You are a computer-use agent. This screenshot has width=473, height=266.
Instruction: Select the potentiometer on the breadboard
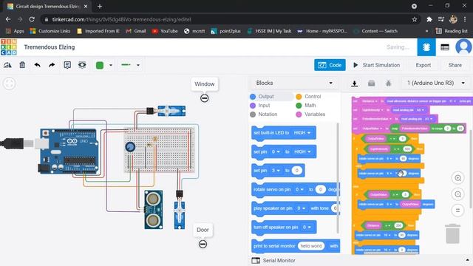tap(130, 147)
